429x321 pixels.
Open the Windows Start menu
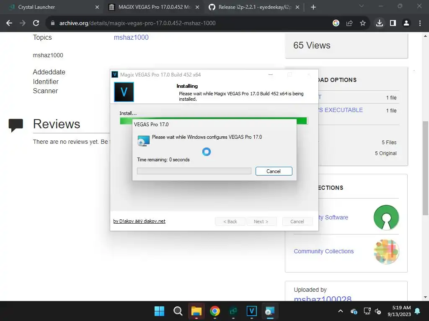point(159,311)
